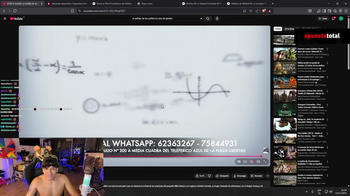The height and width of the screenshot is (196, 350).
Task: Open the Brave Wallet icon
Action: [329, 11]
